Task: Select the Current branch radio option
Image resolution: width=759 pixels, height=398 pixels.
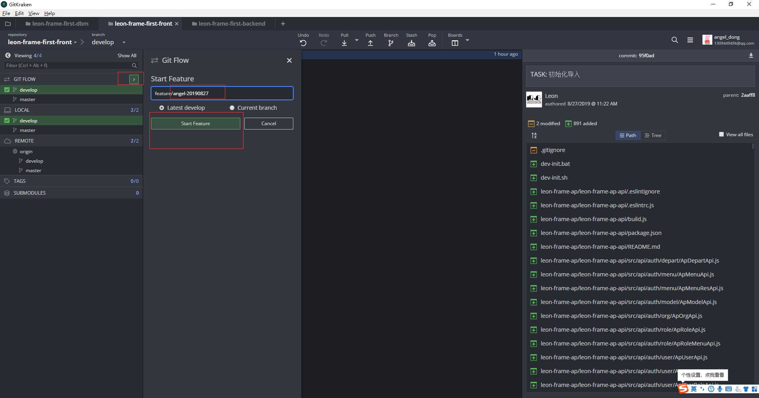Action: coord(232,108)
